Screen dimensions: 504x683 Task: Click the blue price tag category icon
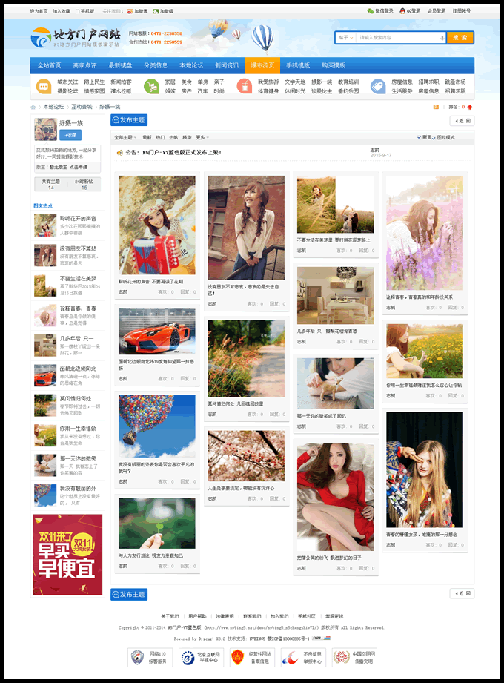(378, 86)
